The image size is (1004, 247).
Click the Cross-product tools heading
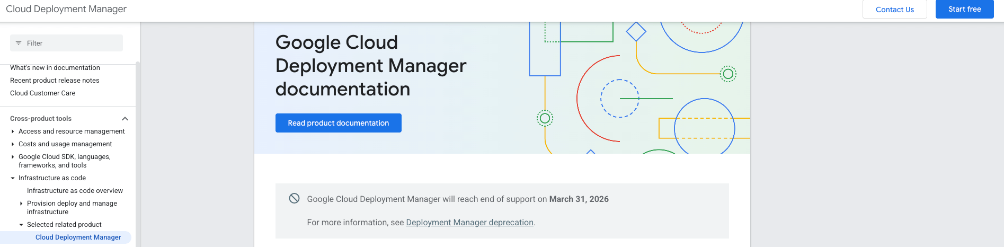(x=41, y=119)
